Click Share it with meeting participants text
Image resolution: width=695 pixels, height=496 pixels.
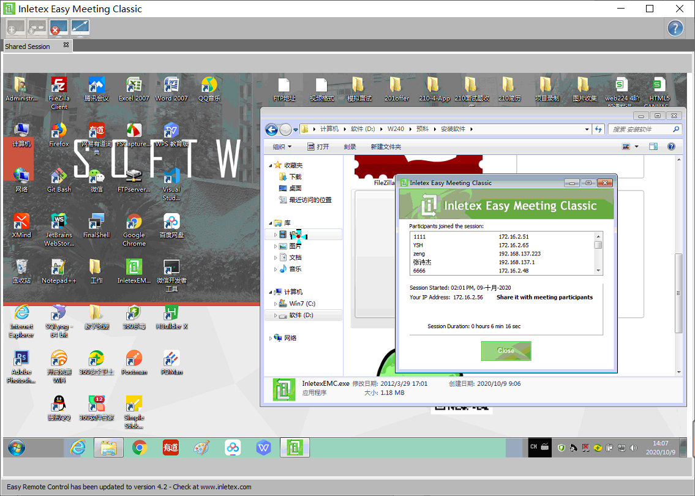(544, 298)
